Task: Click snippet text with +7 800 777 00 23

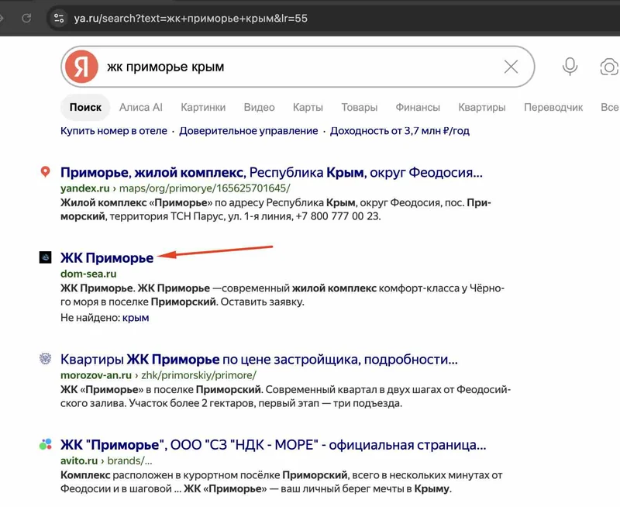Action: coord(276,209)
